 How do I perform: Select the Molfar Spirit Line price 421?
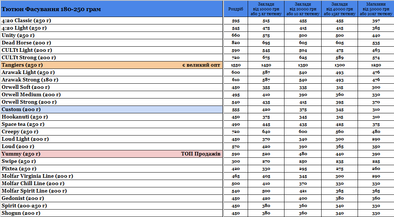tap(303, 191)
